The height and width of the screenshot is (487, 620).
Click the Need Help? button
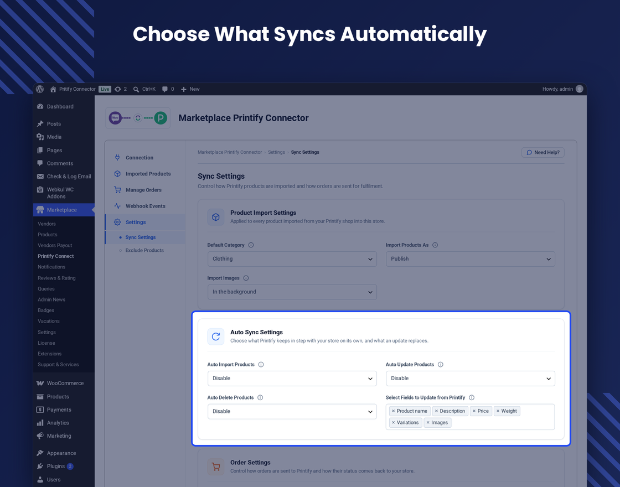pyautogui.click(x=543, y=152)
